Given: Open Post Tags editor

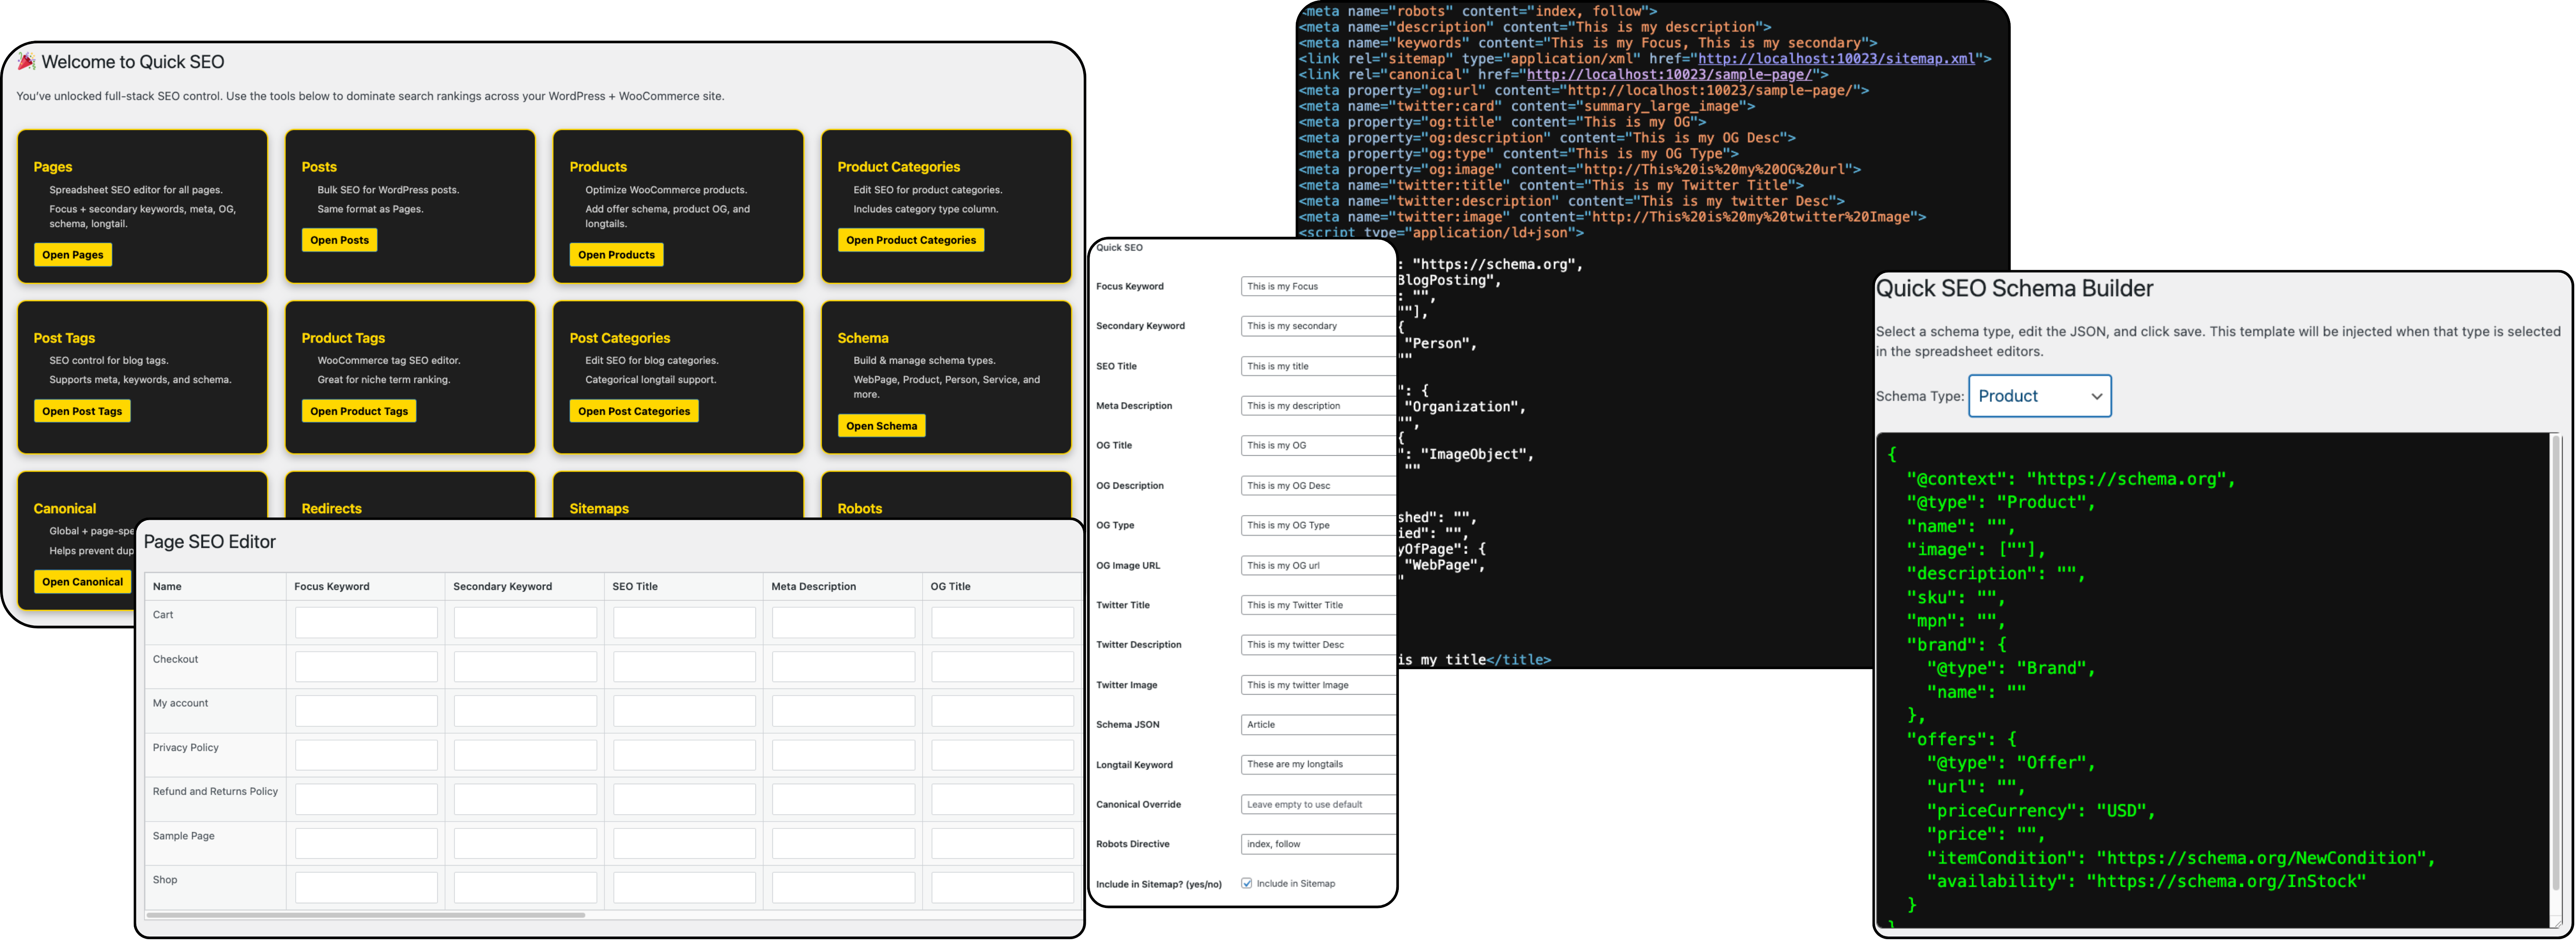Looking at the screenshot, I should click(82, 411).
